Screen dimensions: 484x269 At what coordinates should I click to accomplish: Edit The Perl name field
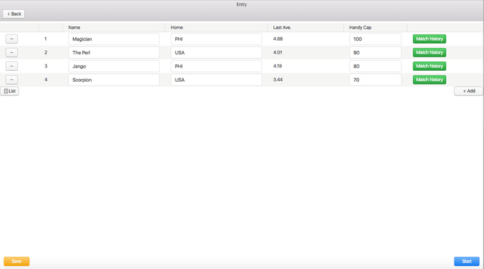click(x=114, y=52)
